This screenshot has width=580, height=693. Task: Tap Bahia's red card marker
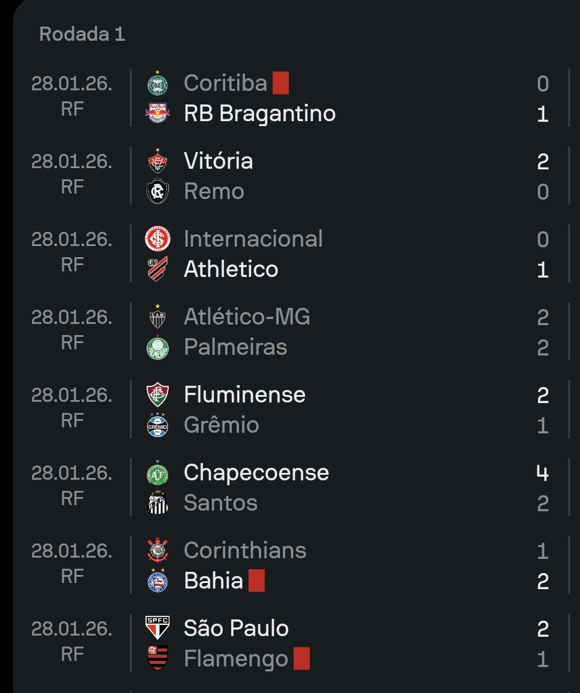click(x=257, y=581)
